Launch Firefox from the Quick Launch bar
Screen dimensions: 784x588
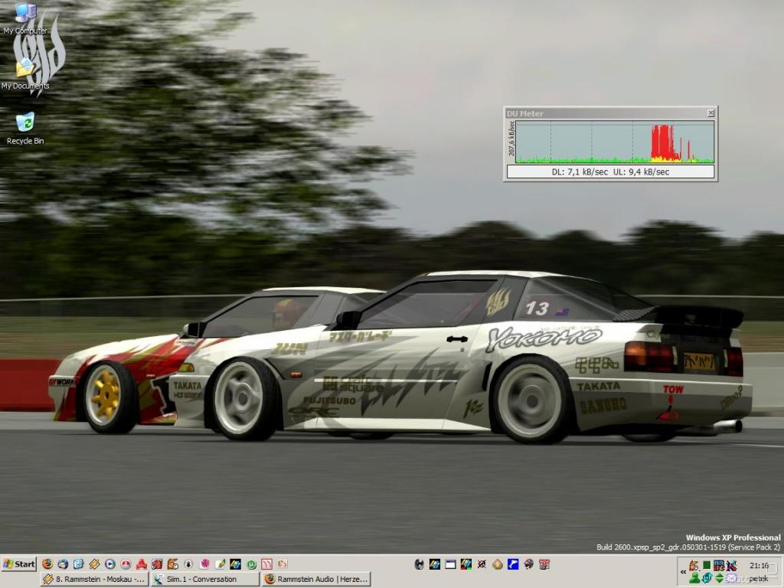point(47,564)
